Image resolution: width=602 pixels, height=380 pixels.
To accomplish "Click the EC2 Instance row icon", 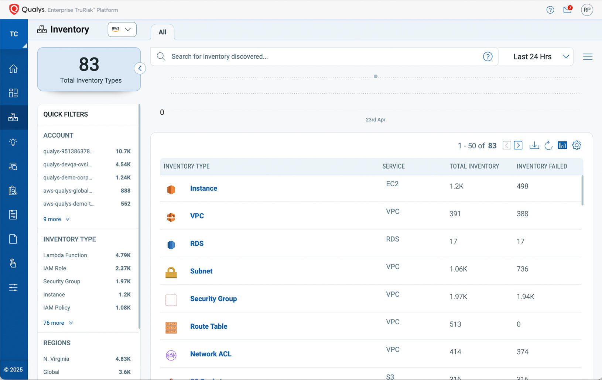I will tap(171, 190).
